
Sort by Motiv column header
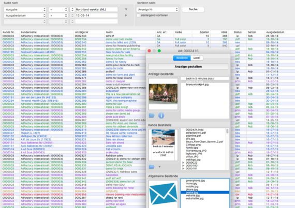(x=109, y=33)
